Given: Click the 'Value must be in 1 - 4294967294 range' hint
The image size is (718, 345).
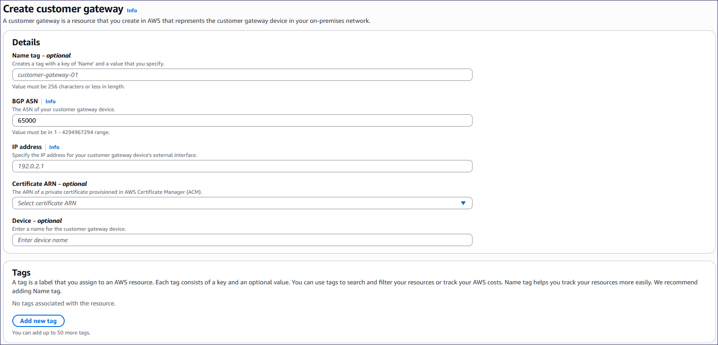Looking at the screenshot, I should [61, 132].
